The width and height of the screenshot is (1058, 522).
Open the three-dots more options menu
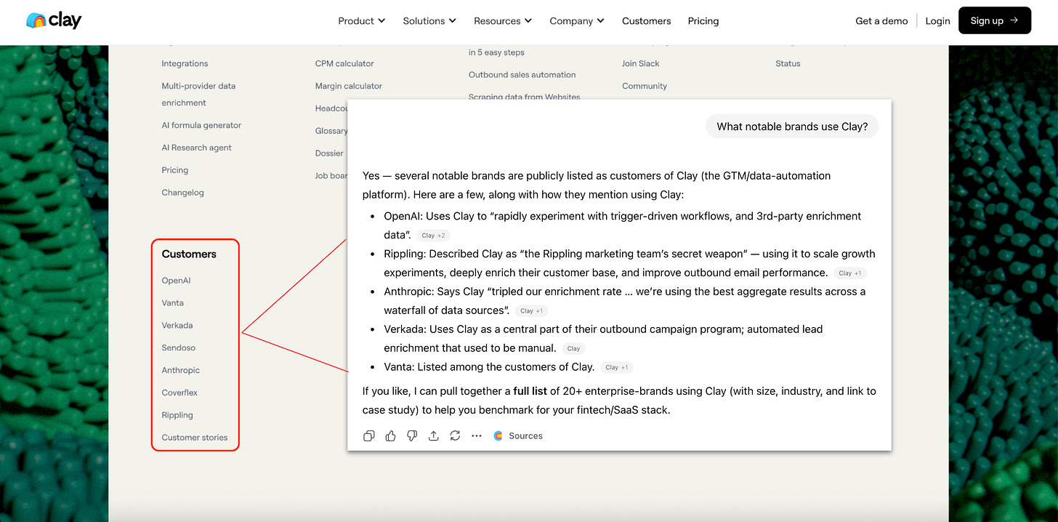coord(477,435)
